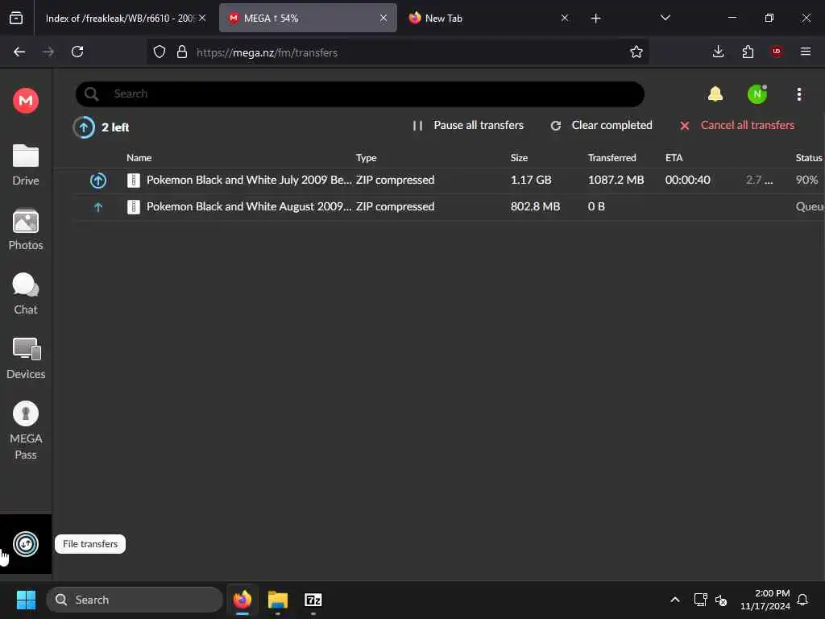Click the queued arrow icon on August 2009 row
This screenshot has height=619, width=825.
(x=97, y=207)
